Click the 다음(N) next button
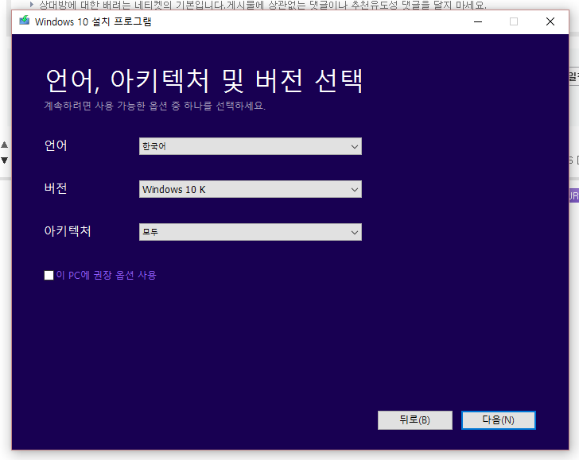 [x=499, y=420]
